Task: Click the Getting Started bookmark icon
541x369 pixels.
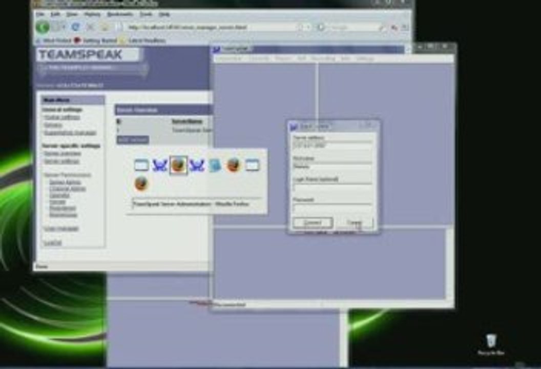Action: (77, 40)
